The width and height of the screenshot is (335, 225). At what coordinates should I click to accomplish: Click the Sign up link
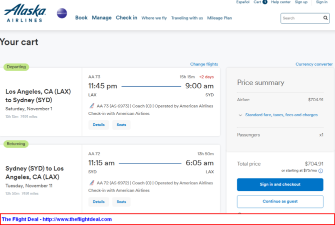(x=301, y=2)
